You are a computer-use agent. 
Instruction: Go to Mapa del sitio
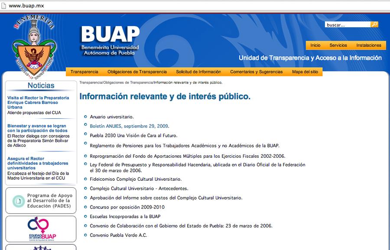point(305,71)
